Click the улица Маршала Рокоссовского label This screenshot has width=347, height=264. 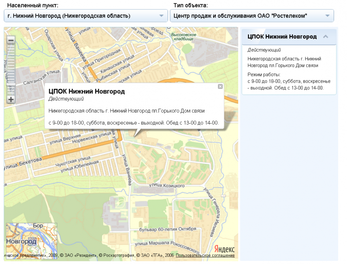tap(167, 246)
